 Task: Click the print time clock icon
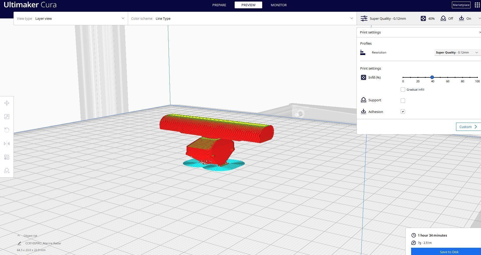pos(414,235)
